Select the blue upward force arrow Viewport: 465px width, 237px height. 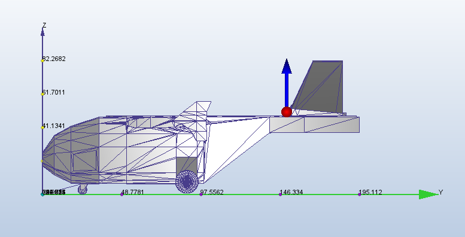pyautogui.click(x=287, y=83)
